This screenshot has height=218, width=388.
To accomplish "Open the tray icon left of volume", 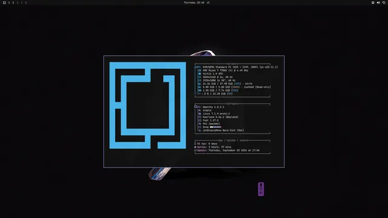I will click(373, 2).
